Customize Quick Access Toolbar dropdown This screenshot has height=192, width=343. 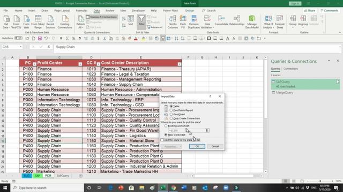pos(265,38)
